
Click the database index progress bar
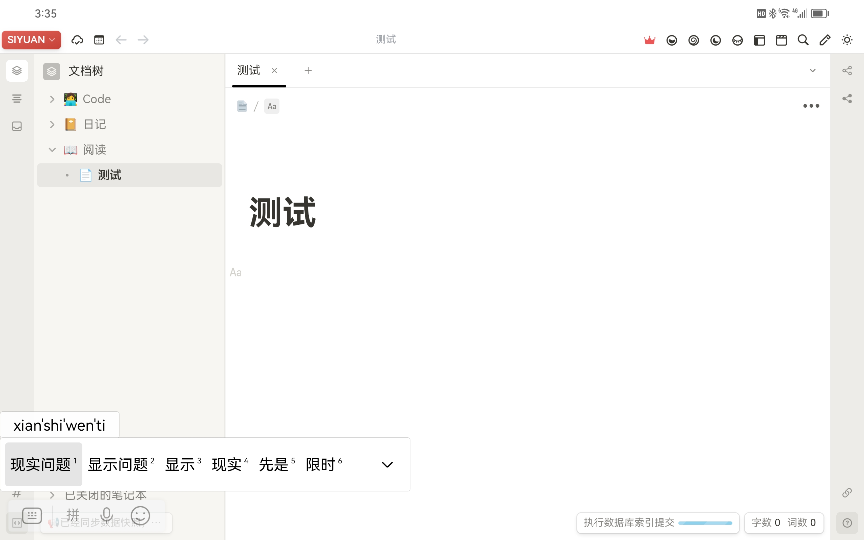click(705, 522)
